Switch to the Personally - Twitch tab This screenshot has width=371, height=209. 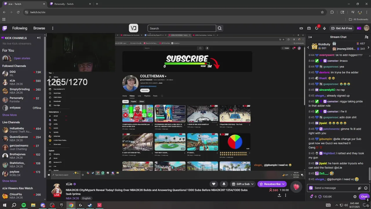[x=70, y=4]
